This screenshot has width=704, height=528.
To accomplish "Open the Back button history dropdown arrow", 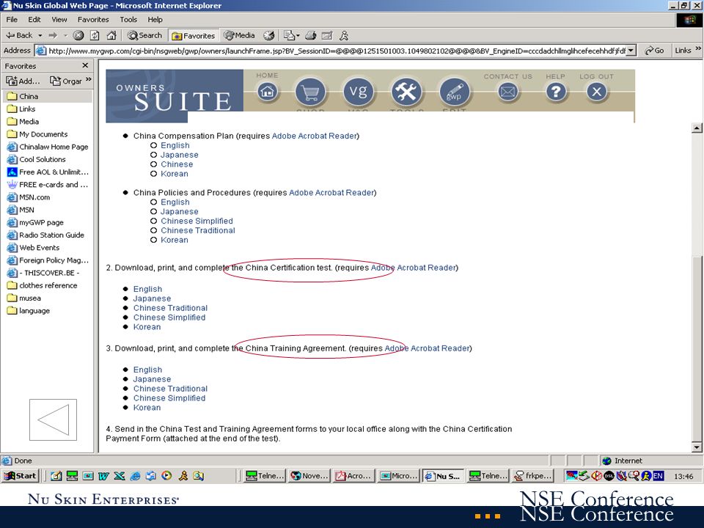I will (x=40, y=35).
